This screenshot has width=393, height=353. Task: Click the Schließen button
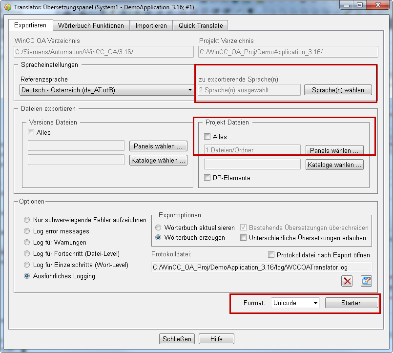click(x=177, y=339)
